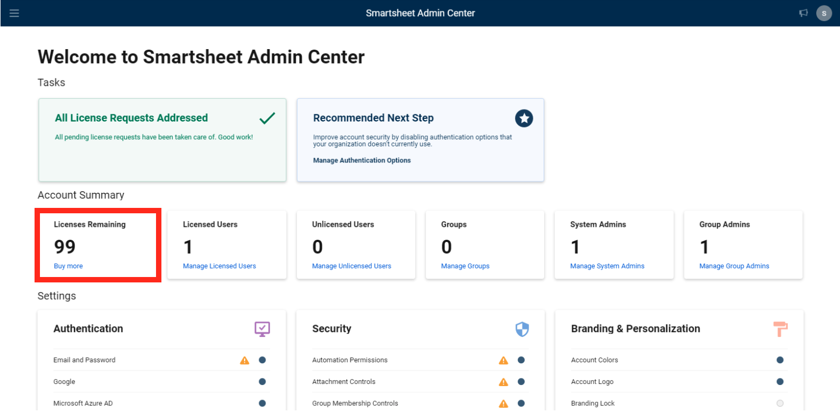The height and width of the screenshot is (412, 840).
Task: Click the status dot for Attachment Controls
Action: point(521,382)
